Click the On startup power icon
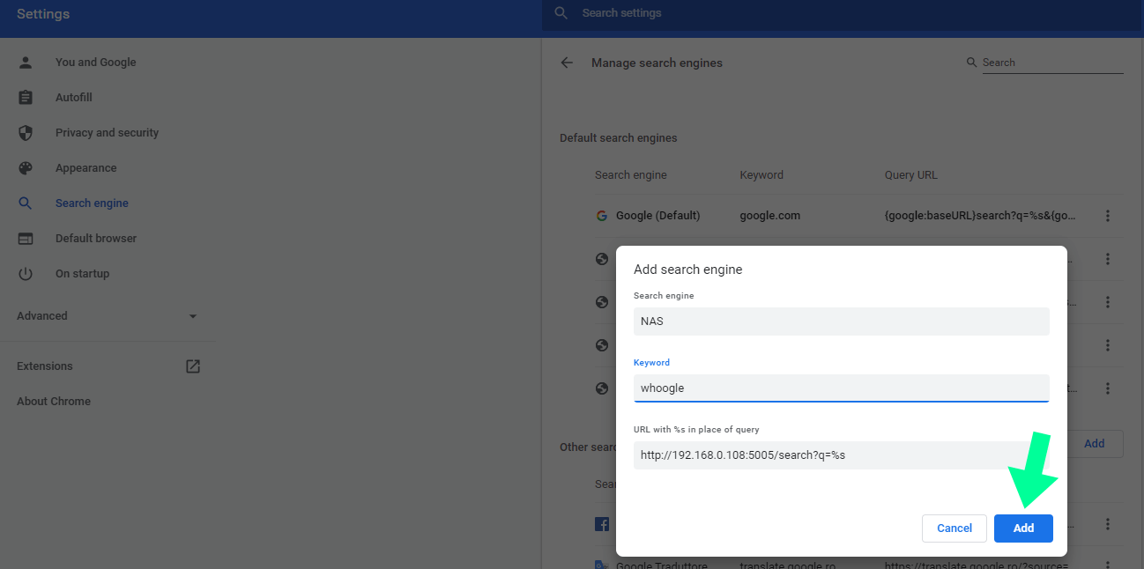 [25, 273]
